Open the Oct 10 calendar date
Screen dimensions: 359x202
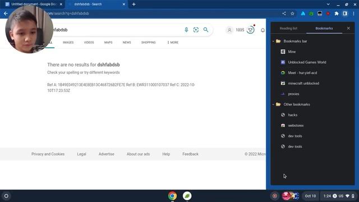tap(310, 196)
